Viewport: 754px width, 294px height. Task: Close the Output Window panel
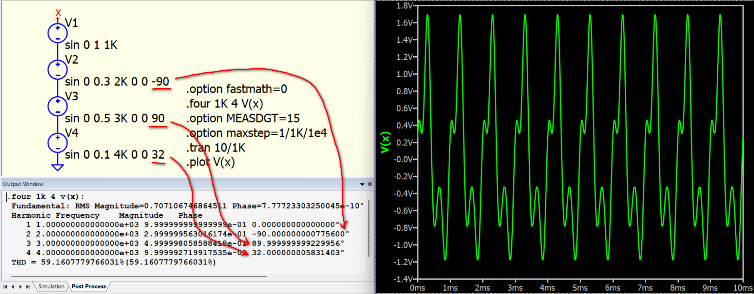tap(370, 184)
